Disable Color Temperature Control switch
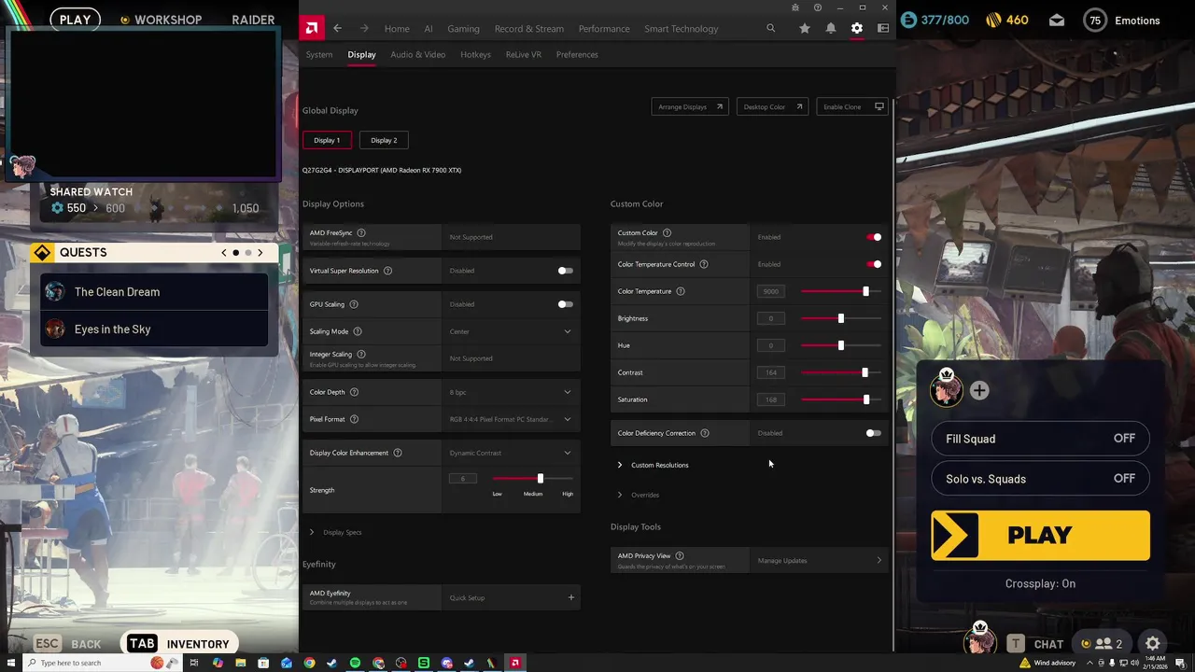This screenshot has width=1195, height=672. pyautogui.click(x=874, y=264)
